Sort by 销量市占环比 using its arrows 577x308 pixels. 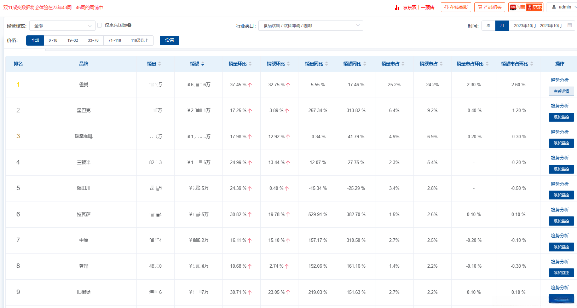[487, 64]
